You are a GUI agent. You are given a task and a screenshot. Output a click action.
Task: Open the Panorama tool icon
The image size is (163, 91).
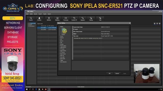coord(66,19)
